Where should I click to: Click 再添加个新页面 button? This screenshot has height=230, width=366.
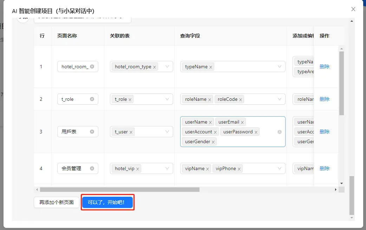click(57, 202)
